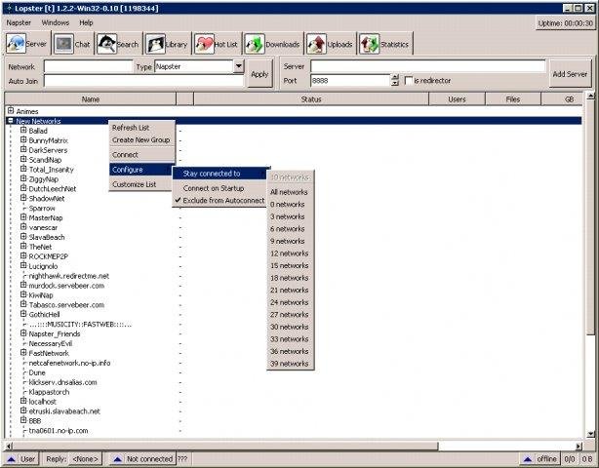Image resolution: width=599 pixels, height=468 pixels.
Task: Click the Not connected arrow icon
Action: click(x=118, y=459)
